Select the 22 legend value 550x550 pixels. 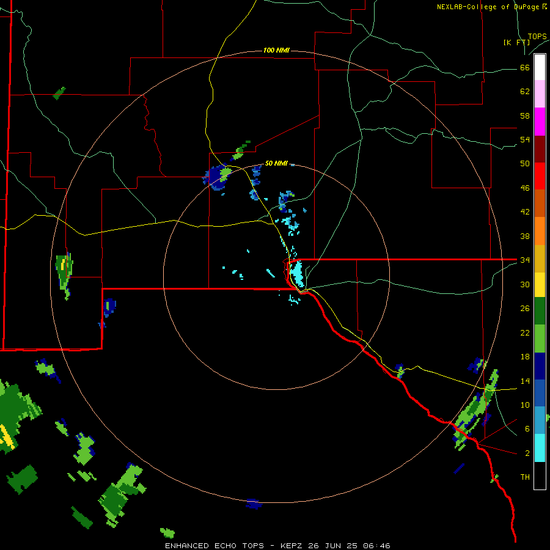coord(525,332)
